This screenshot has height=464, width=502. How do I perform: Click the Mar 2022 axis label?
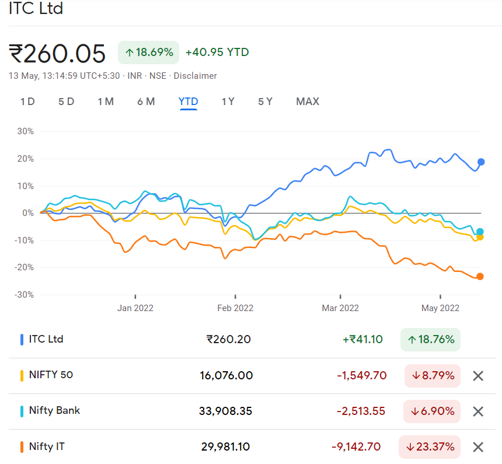[340, 308]
